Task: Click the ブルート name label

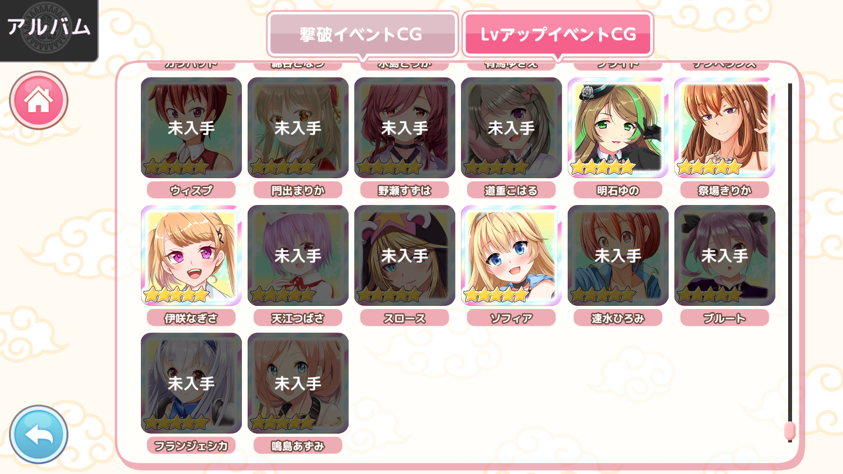Action: click(x=724, y=318)
